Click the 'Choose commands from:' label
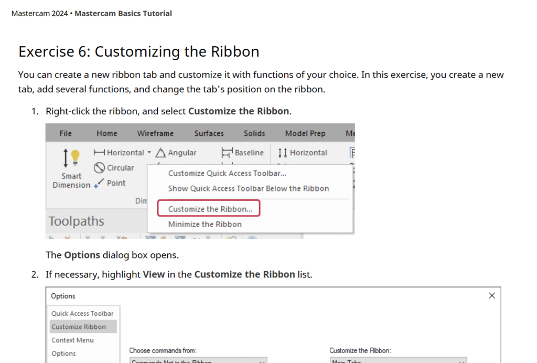The height and width of the screenshot is (363, 537). click(163, 350)
